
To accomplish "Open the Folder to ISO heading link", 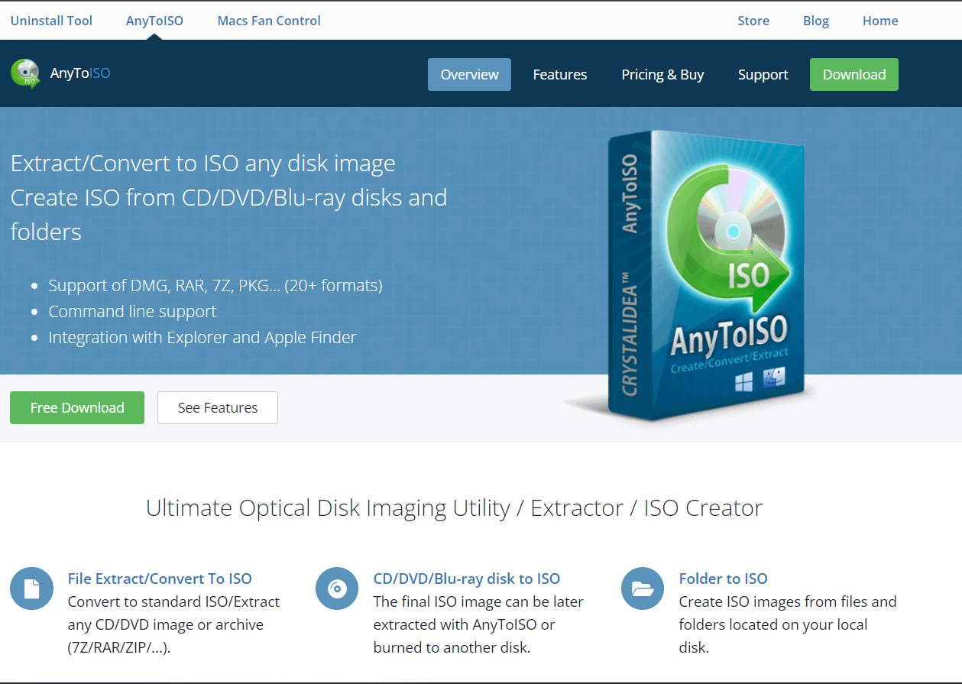I will tap(724, 579).
